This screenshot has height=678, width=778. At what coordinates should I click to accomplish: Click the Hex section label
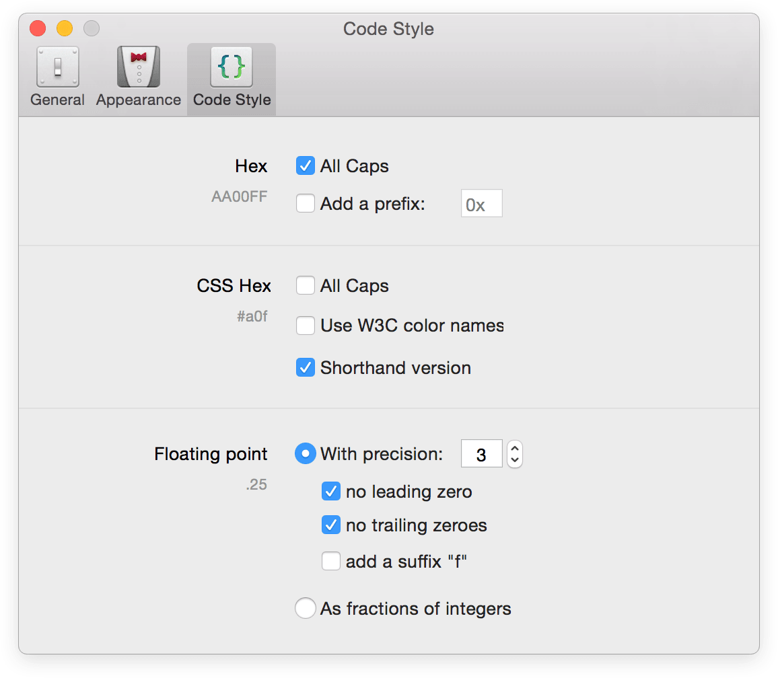point(251,166)
